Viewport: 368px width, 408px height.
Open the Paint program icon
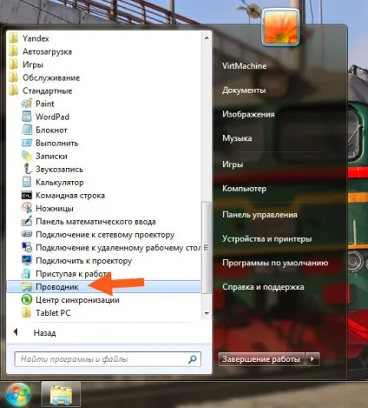pos(27,104)
